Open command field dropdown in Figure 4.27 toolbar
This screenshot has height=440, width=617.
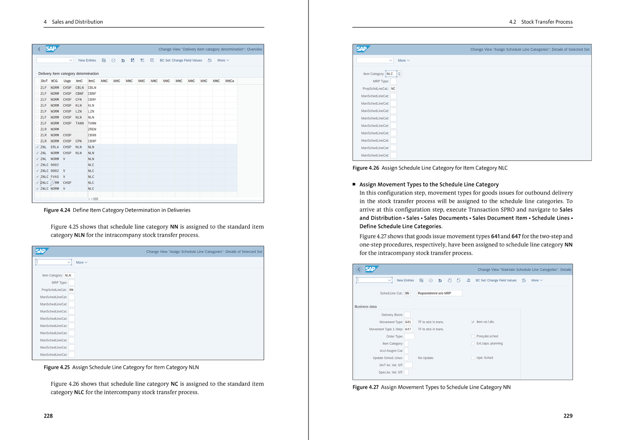389,280
